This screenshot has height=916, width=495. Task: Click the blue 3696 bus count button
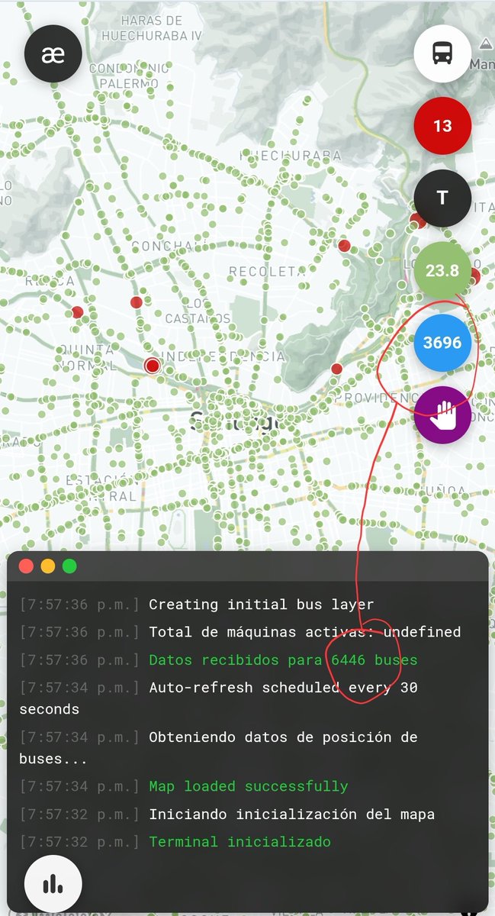pyautogui.click(x=442, y=343)
